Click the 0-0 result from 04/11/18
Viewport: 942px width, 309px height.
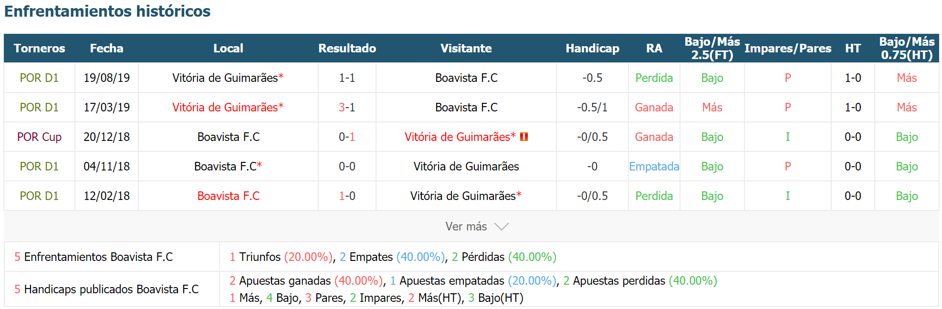click(x=347, y=167)
